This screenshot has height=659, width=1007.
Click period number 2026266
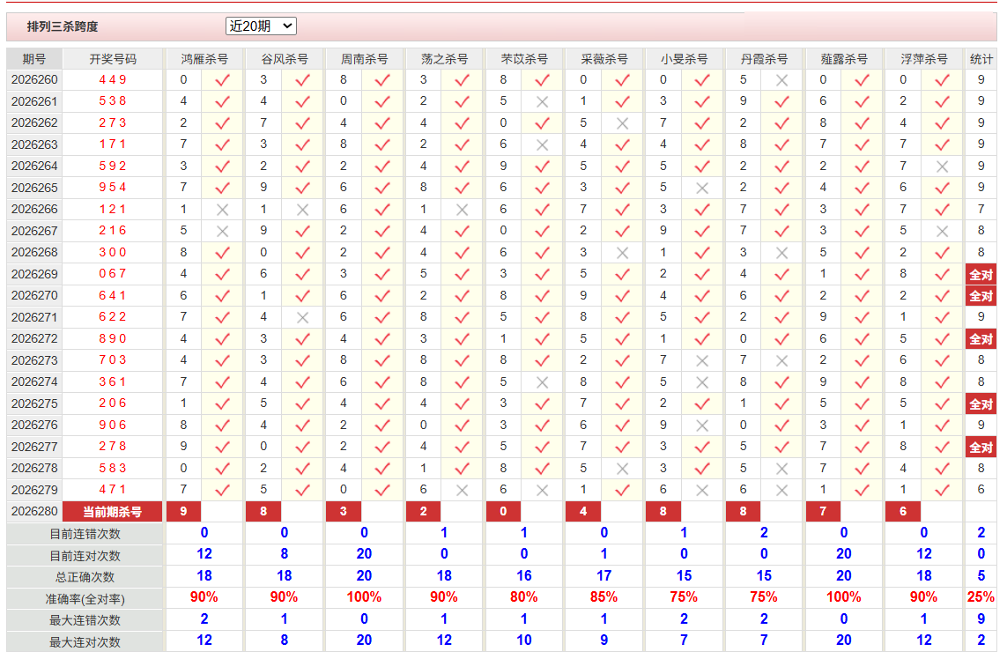pyautogui.click(x=34, y=210)
